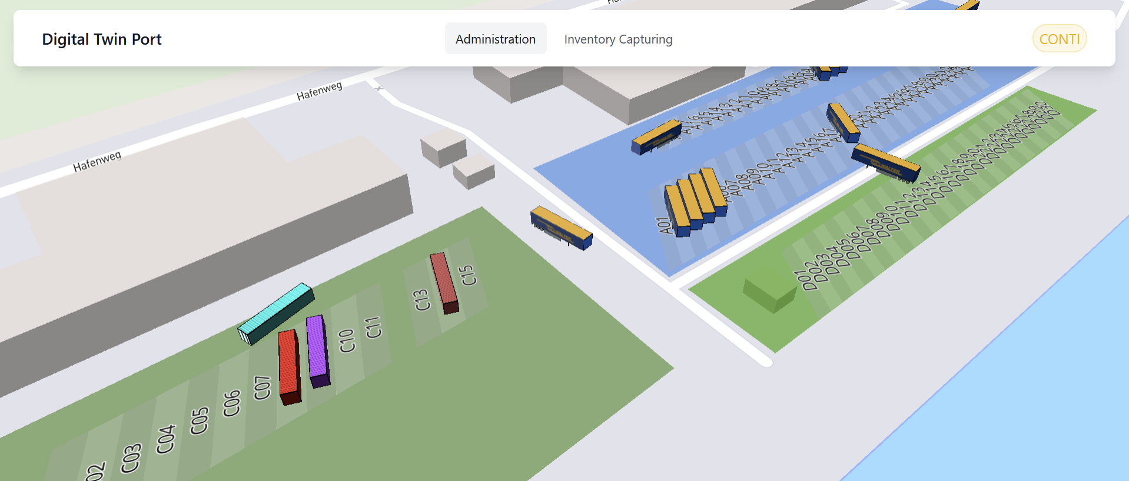Click parking slot C04
This screenshot has width=1129, height=481.
click(x=165, y=439)
